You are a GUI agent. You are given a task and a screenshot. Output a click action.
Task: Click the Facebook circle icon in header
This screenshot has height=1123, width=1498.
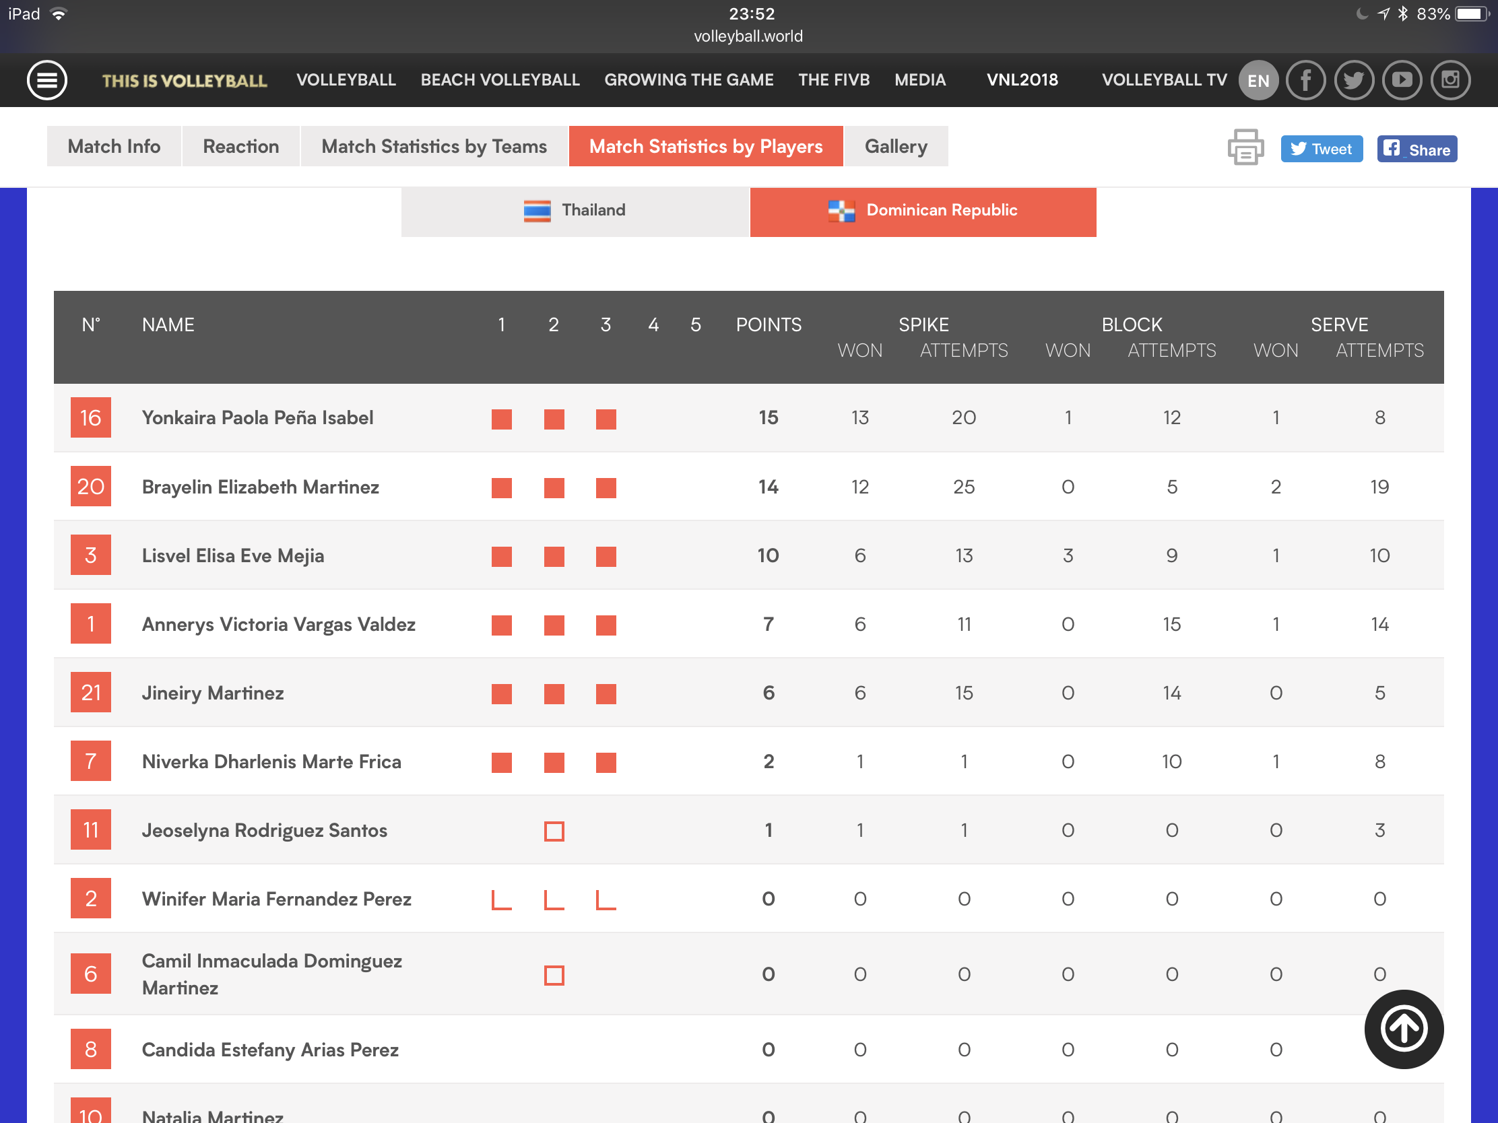point(1305,80)
